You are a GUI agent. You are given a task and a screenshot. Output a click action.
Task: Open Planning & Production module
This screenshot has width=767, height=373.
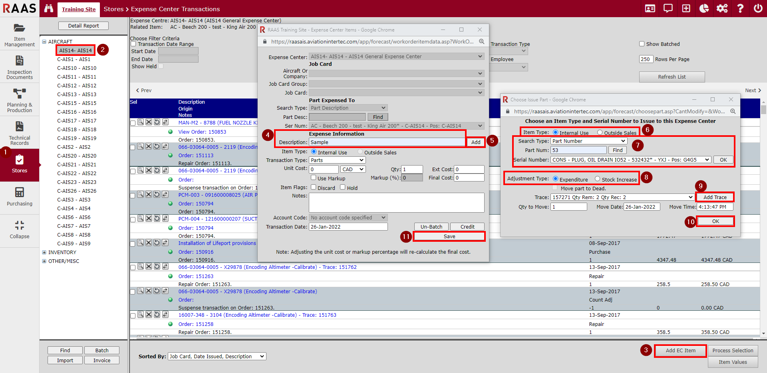pyautogui.click(x=19, y=100)
